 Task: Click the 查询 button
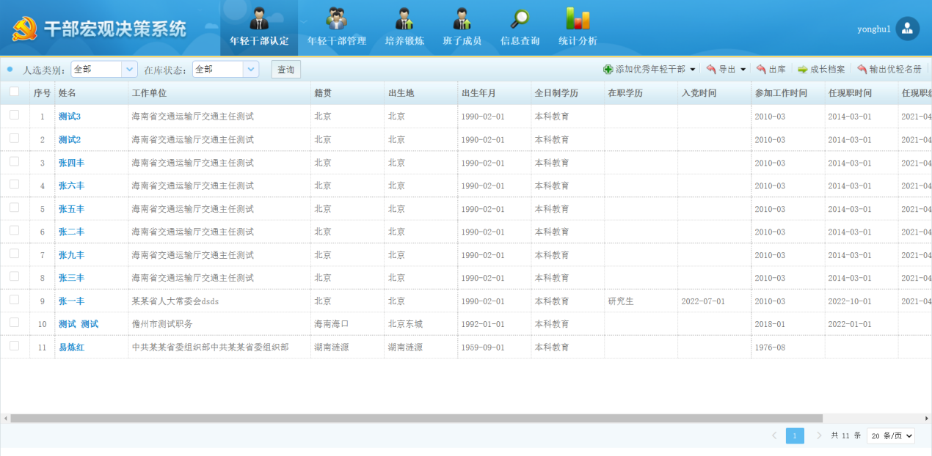click(285, 69)
